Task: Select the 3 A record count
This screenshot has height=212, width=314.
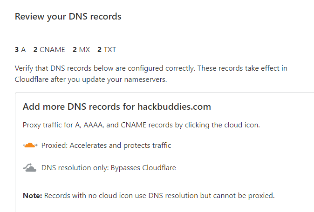Action: (x=20, y=50)
